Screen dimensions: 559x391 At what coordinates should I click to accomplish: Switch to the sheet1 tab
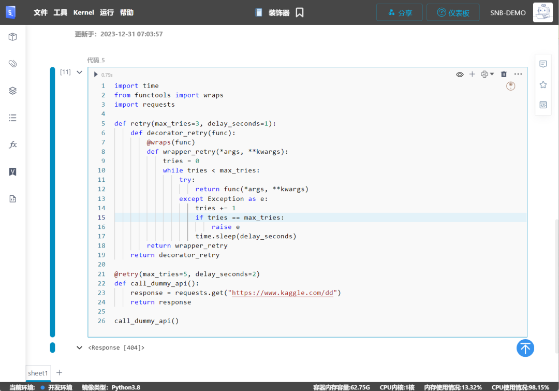(38, 373)
